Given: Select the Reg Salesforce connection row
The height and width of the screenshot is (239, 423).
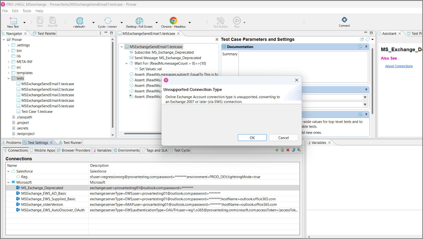Looking at the screenshot, I should point(152,177).
